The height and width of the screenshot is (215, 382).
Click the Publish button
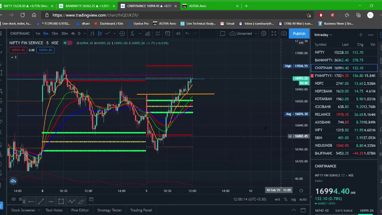[x=299, y=34]
